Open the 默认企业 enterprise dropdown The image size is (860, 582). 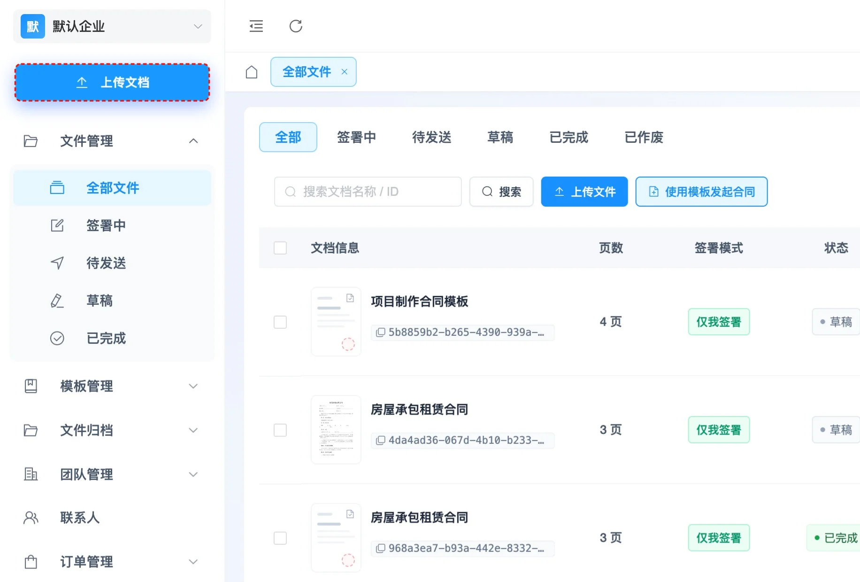(112, 26)
